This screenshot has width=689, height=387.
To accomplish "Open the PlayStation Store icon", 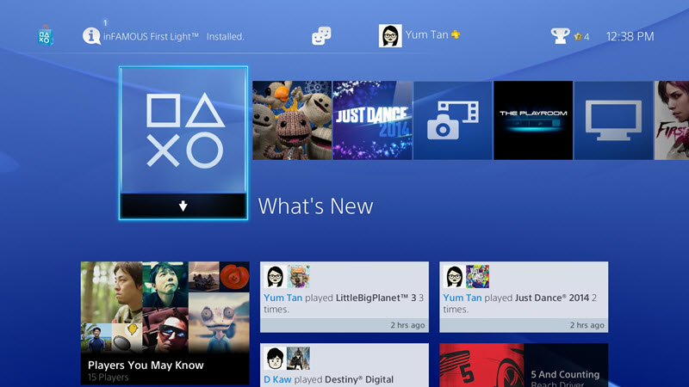I will pyautogui.click(x=45, y=36).
